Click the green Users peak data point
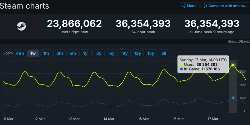Image resolution: width=250 pixels, height=125 pixels. point(233,65)
